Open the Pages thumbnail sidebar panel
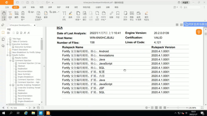This screenshot has height=116, width=207. click(x=3, y=39)
